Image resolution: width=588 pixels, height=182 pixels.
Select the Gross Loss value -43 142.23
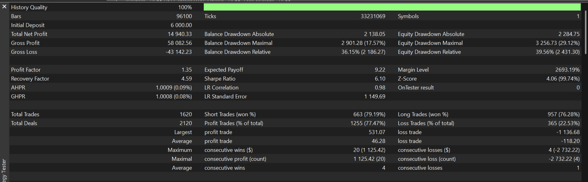point(178,52)
